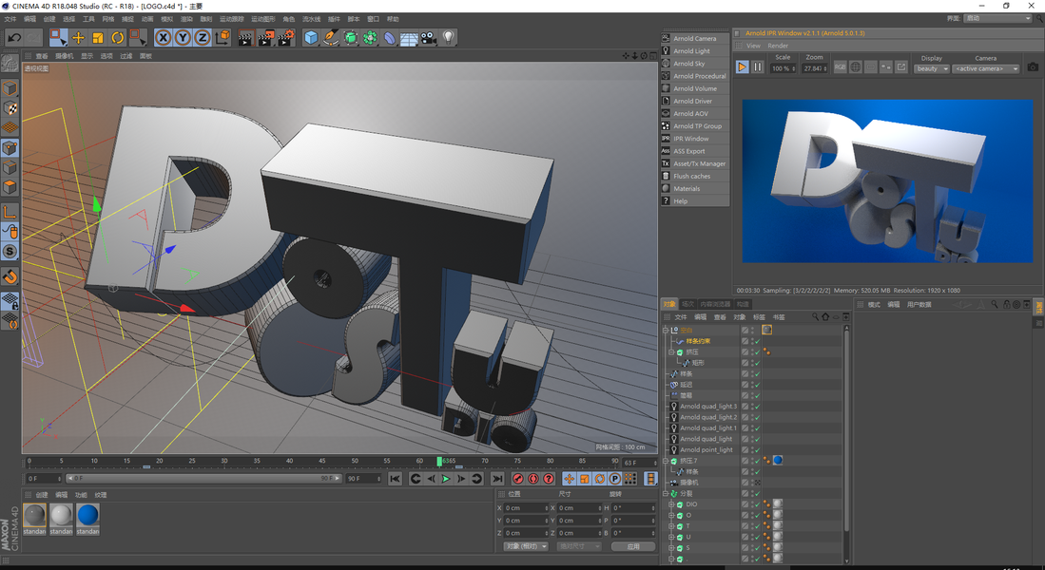Toggle the enable checkmark for Arnold quad_light.3
1045x570 pixels.
pos(758,407)
